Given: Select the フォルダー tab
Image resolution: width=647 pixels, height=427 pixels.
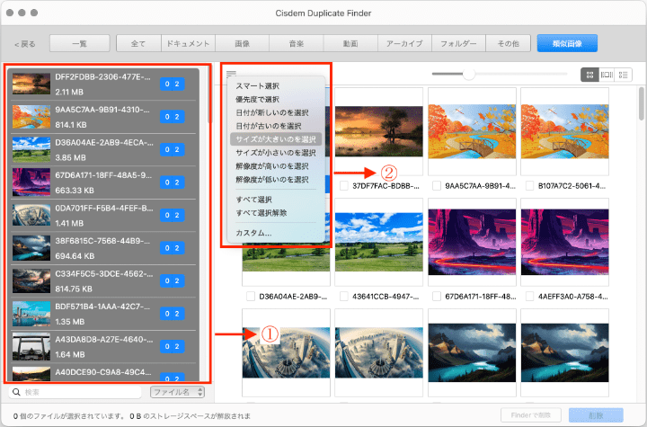Looking at the screenshot, I should point(458,43).
